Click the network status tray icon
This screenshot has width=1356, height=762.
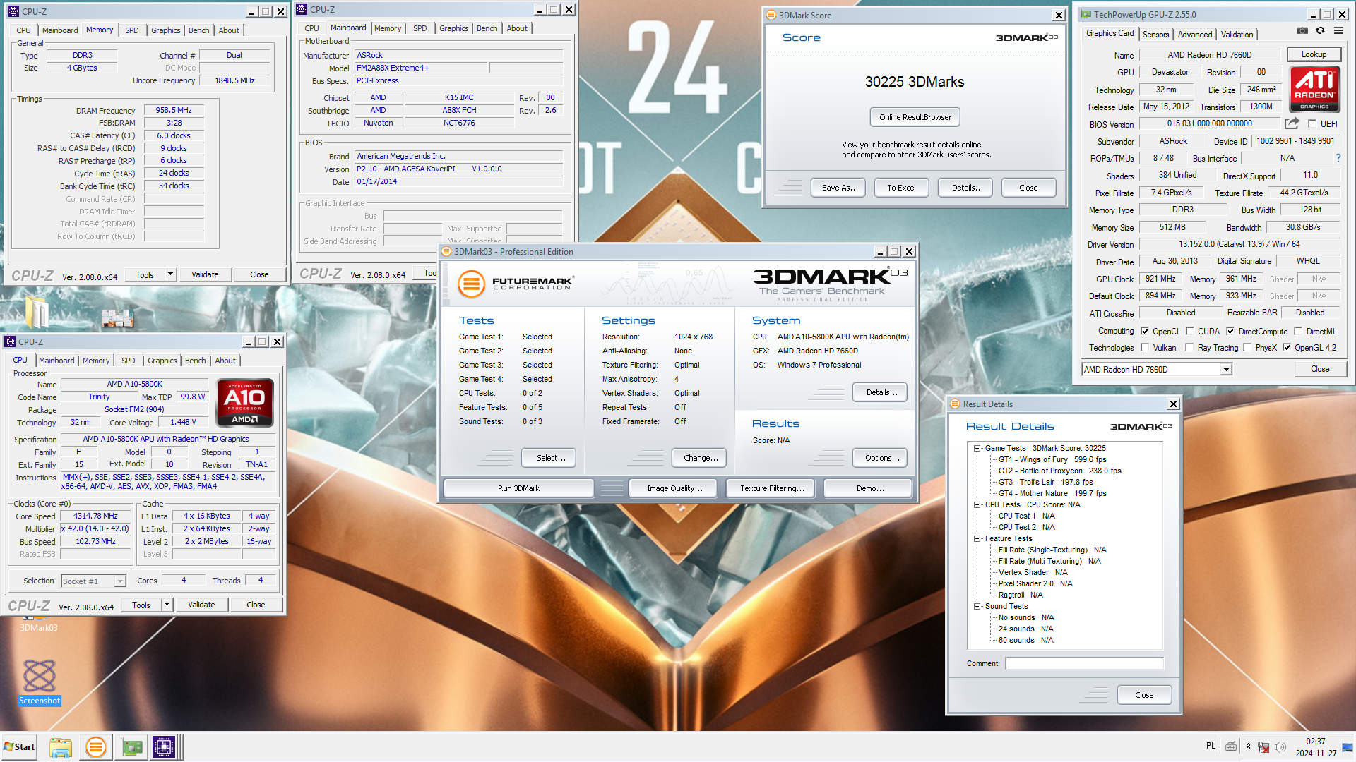point(1263,746)
